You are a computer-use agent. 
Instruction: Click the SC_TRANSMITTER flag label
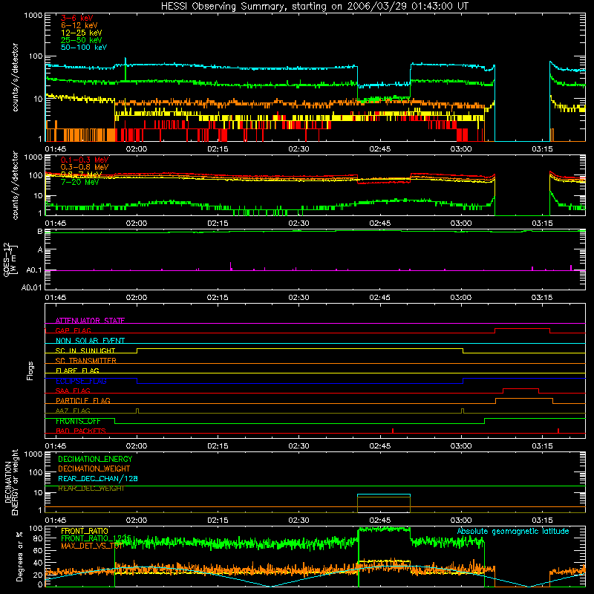click(x=85, y=360)
